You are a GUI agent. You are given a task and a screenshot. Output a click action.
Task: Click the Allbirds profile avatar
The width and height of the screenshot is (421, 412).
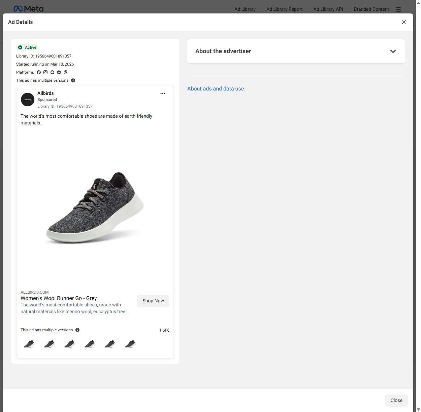click(x=28, y=100)
